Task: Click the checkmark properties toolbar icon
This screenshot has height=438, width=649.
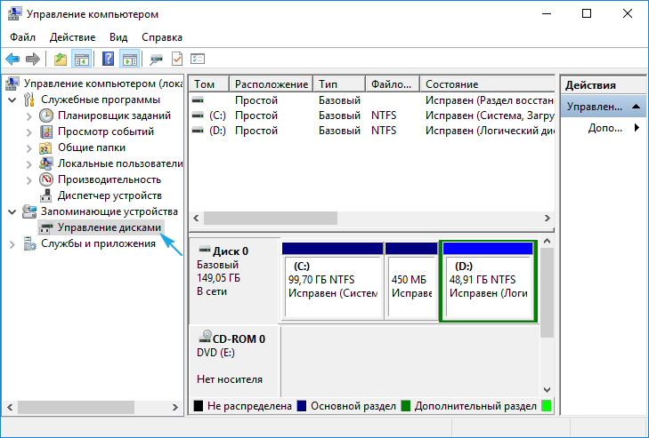Action: (177, 60)
